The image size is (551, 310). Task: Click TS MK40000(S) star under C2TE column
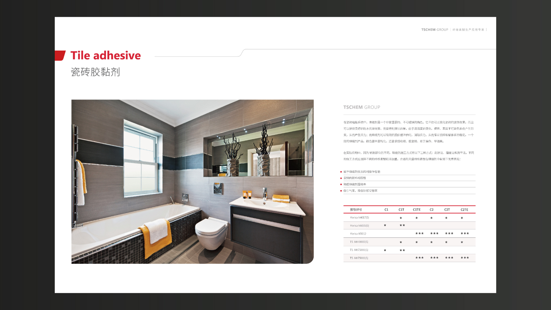click(x=462, y=242)
